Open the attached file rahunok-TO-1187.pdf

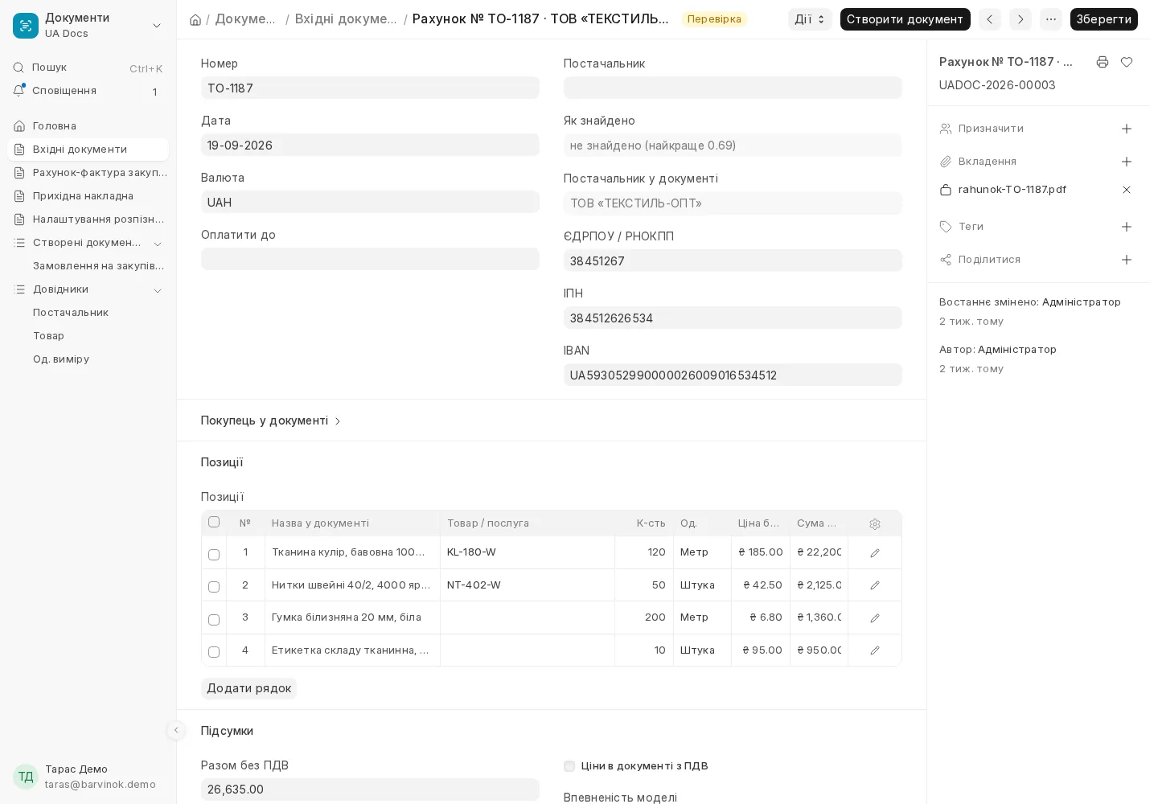pyautogui.click(x=1012, y=190)
